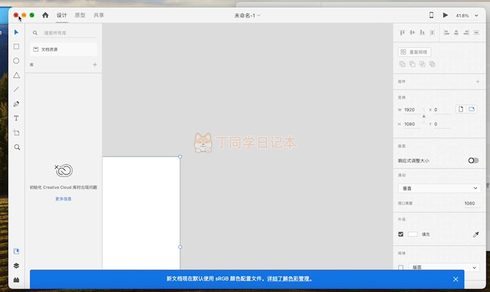Align bottom edges icon
Screen dimensions: 490x292
[422, 33]
